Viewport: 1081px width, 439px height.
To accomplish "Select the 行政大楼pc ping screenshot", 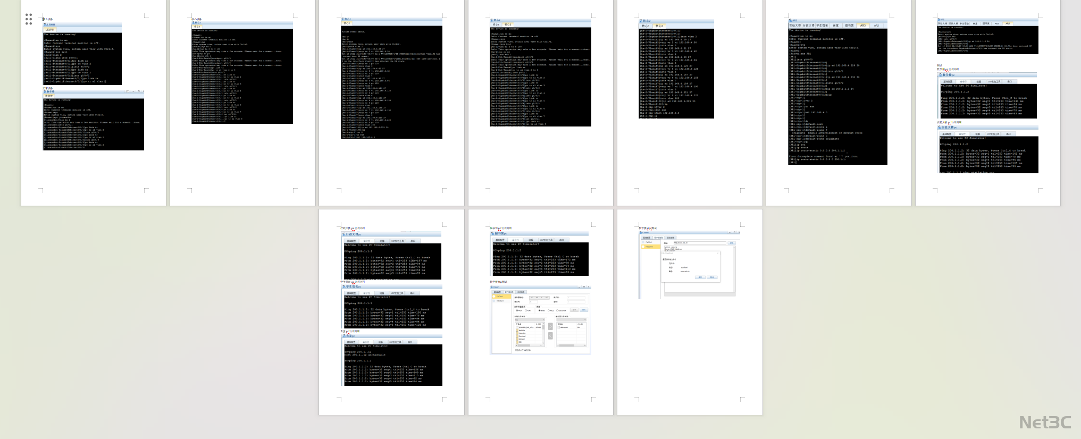I will 391,256.
